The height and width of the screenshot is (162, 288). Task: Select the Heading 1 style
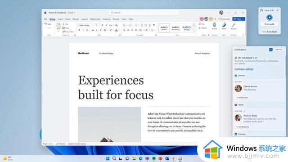187,28
